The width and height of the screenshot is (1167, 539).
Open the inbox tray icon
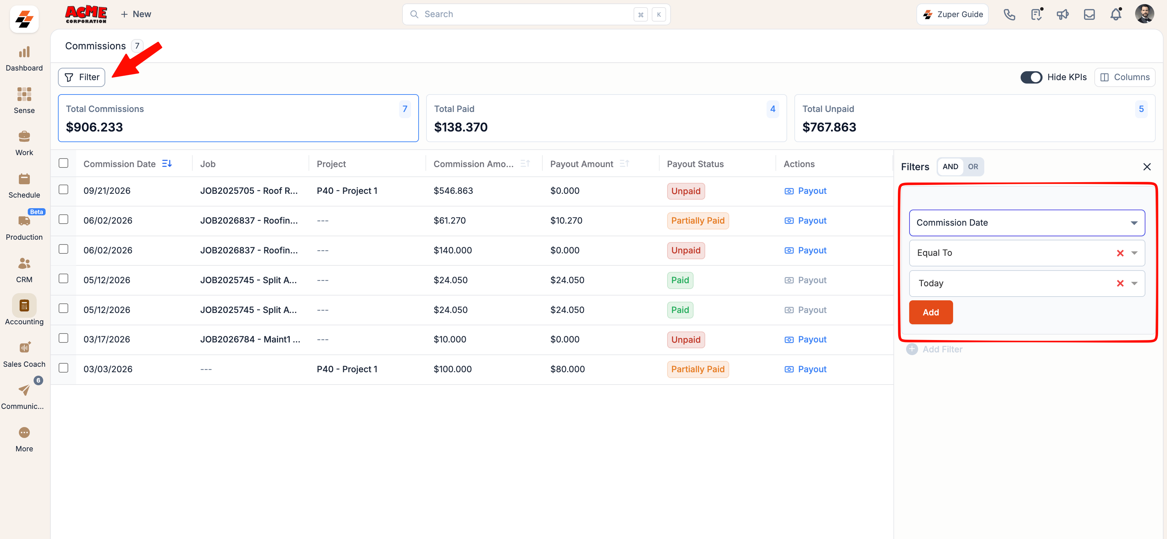[x=1089, y=14]
